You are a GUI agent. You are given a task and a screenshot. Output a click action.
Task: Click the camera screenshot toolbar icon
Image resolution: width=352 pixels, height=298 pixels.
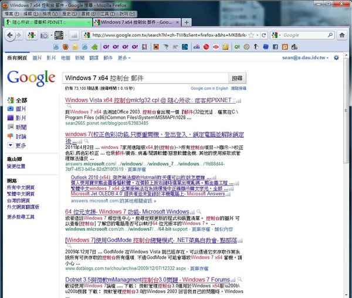(x=45, y=35)
